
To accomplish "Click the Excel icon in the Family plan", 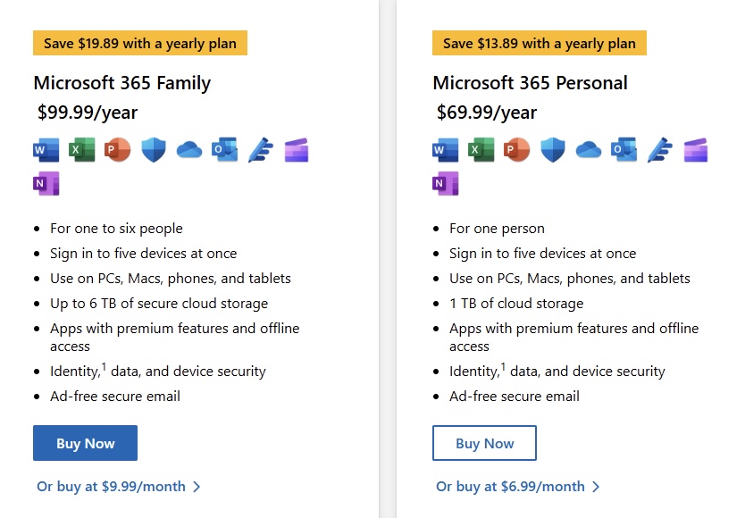I will [x=81, y=150].
